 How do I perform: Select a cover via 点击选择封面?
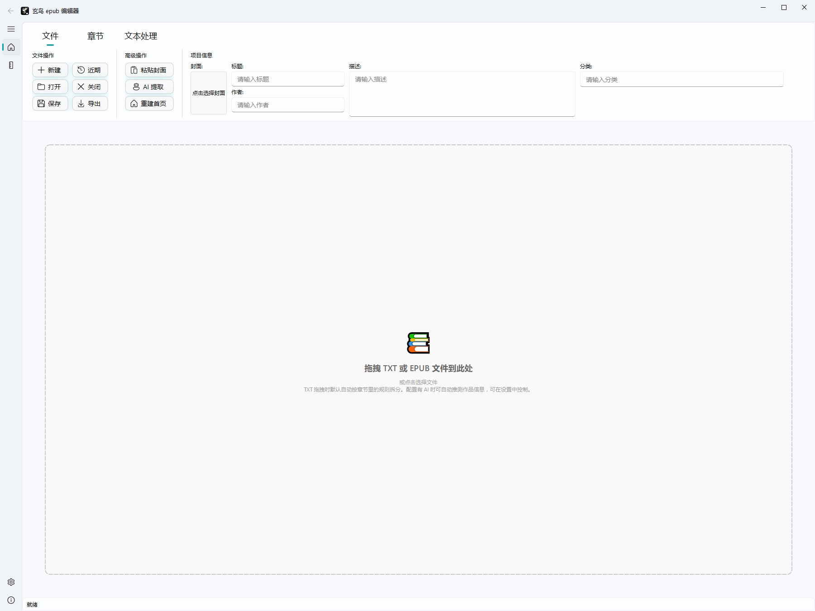click(x=208, y=93)
